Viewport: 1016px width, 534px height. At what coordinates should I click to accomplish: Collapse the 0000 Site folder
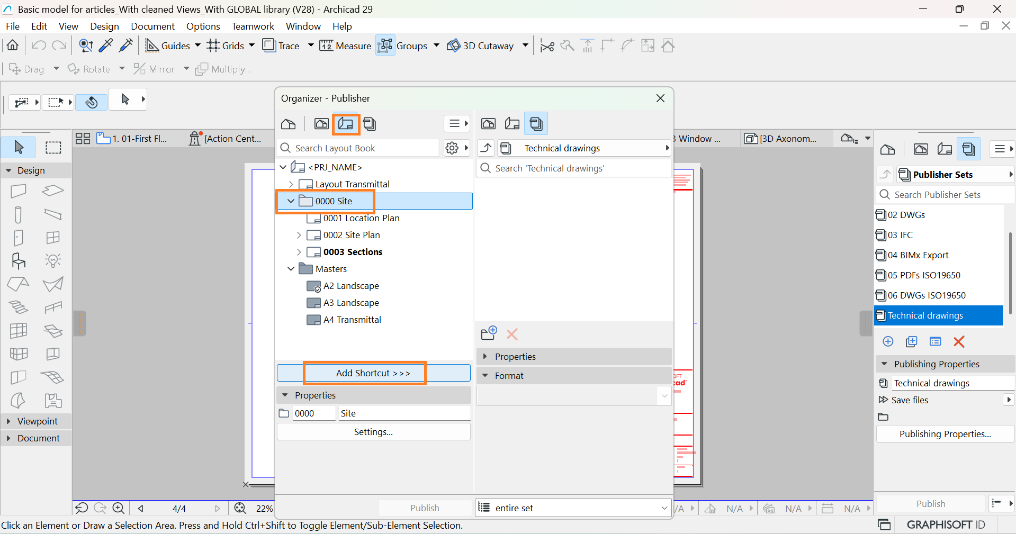291,201
